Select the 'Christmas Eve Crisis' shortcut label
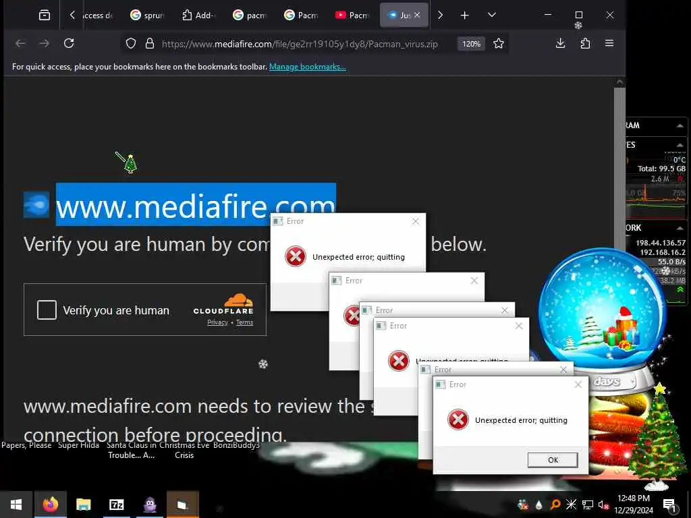 click(x=184, y=450)
